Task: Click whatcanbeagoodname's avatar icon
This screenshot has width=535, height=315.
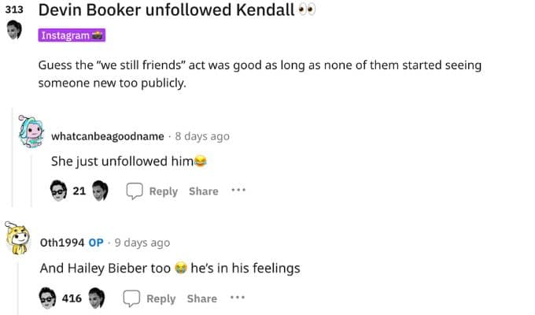Action: pos(31,135)
